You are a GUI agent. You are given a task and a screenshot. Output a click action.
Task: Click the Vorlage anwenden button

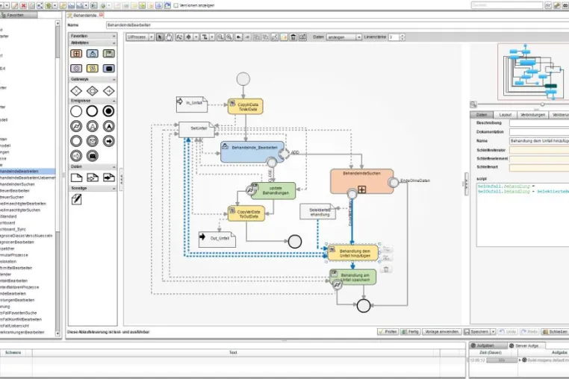441,332
